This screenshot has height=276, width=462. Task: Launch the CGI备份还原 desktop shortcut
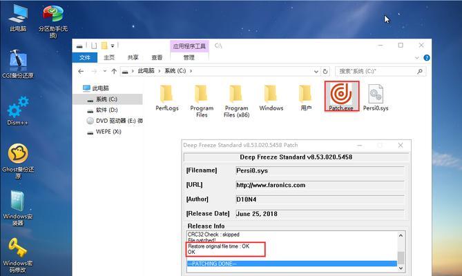18,64
